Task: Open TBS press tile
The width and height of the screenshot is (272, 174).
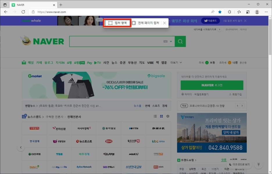Action: (59, 154)
